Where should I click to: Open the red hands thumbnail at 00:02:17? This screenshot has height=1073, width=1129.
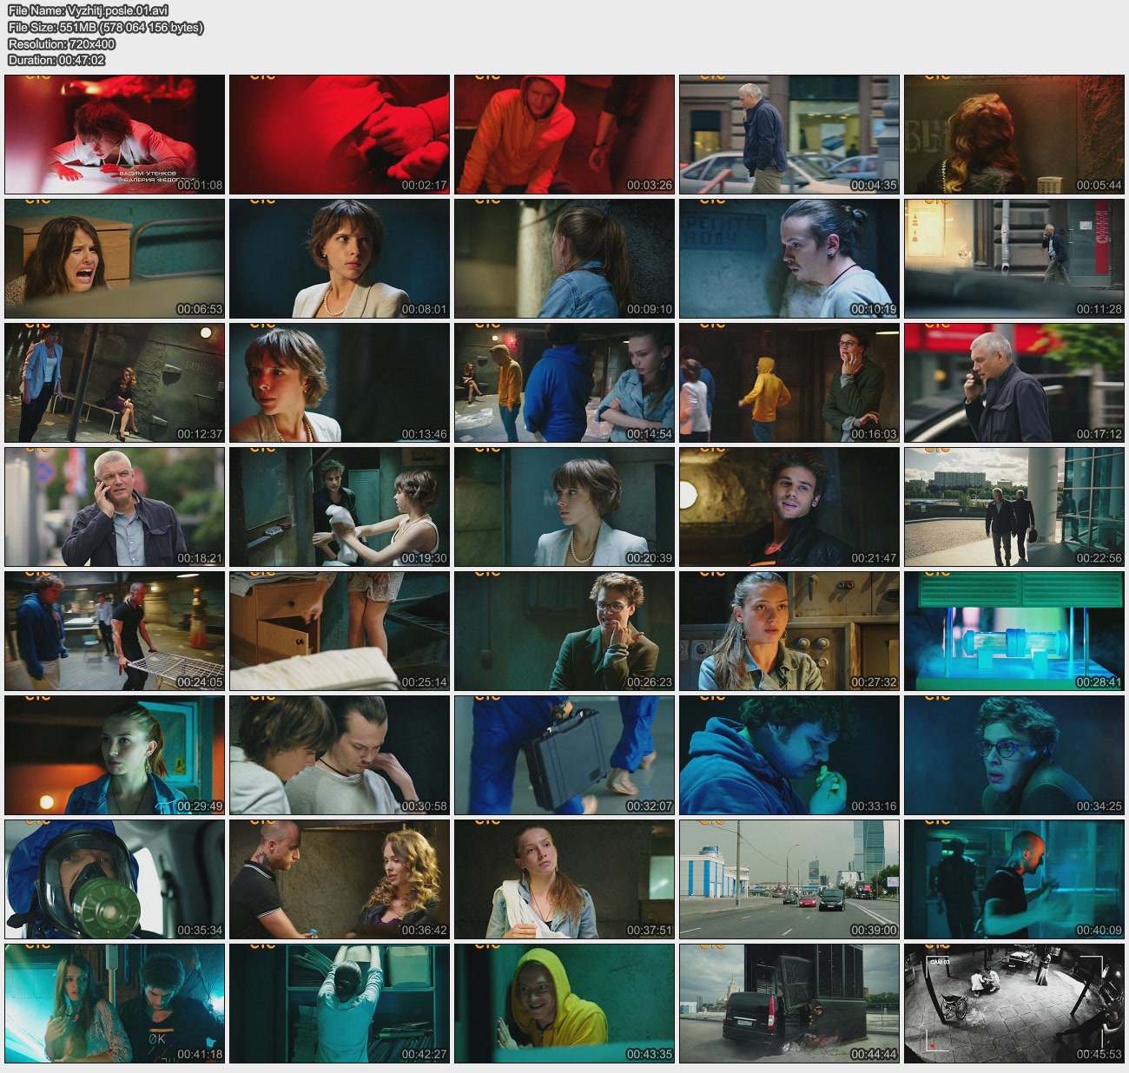[340, 135]
